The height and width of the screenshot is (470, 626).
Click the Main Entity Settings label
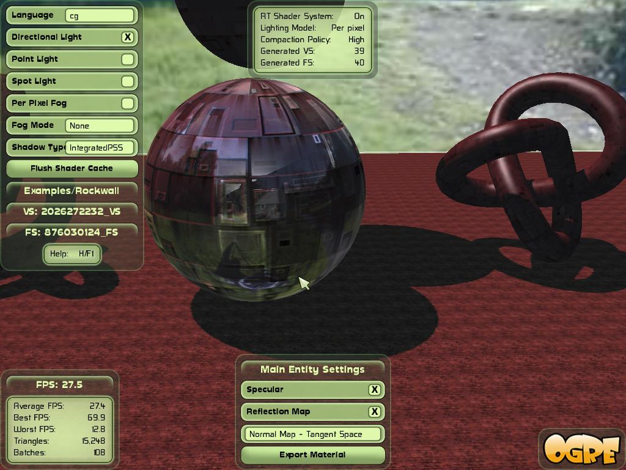(312, 369)
